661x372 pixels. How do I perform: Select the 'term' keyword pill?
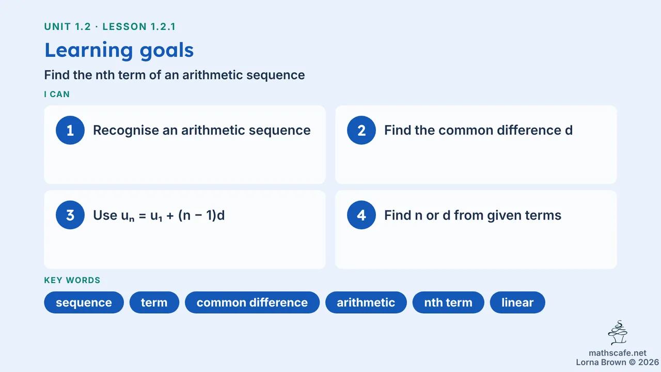154,302
